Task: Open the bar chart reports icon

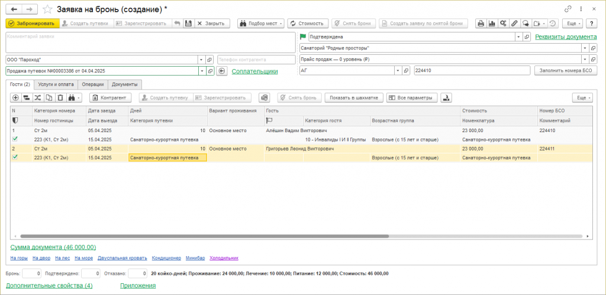Action: 492,23
